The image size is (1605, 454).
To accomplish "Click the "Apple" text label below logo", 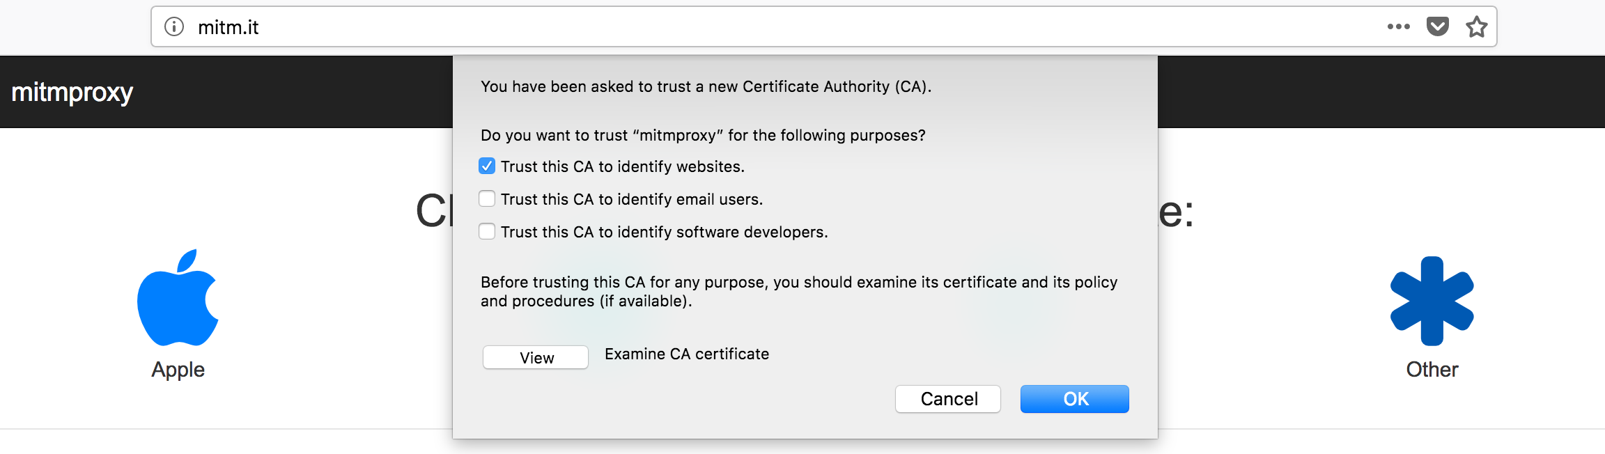I will click(x=178, y=370).
